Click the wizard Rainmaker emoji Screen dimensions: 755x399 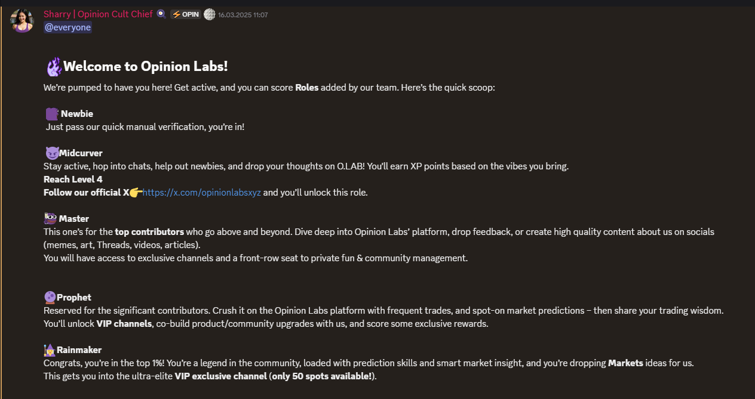point(50,350)
